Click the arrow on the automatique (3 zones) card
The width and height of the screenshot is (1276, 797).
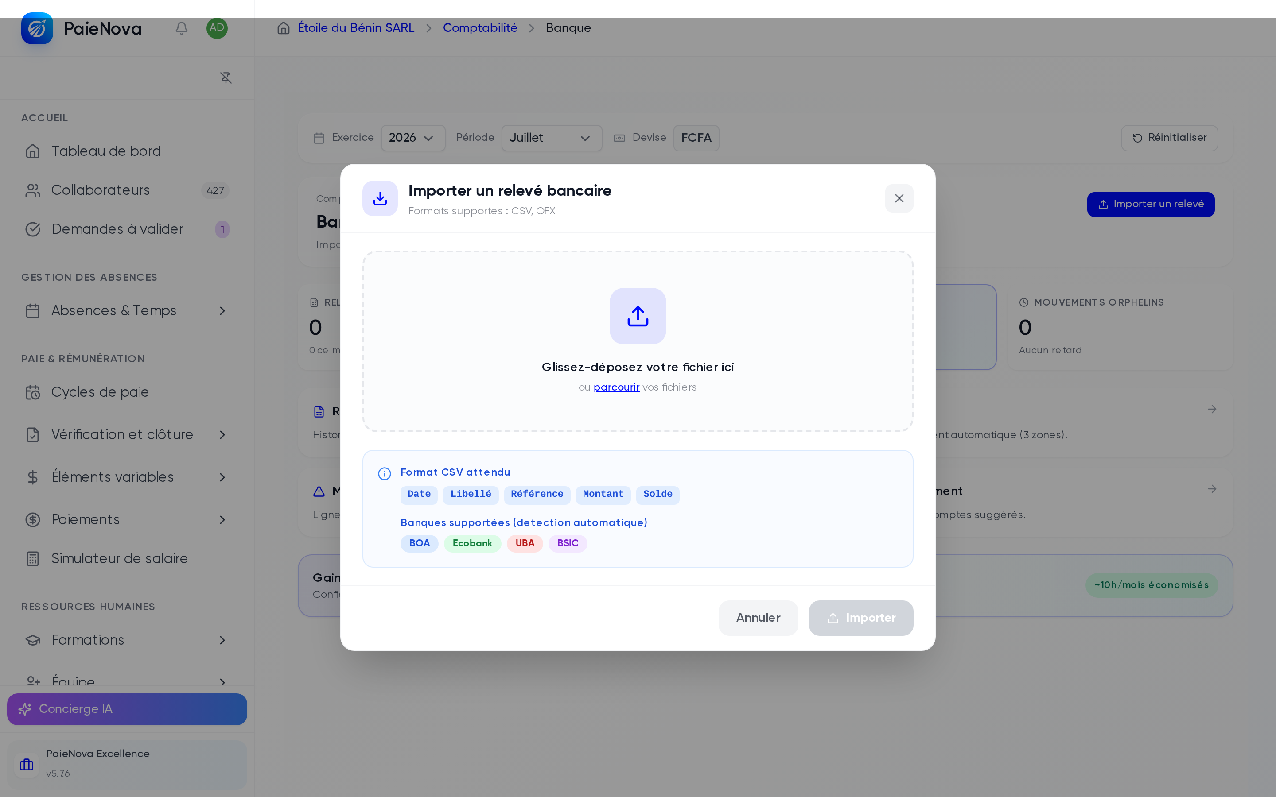pyautogui.click(x=1212, y=410)
